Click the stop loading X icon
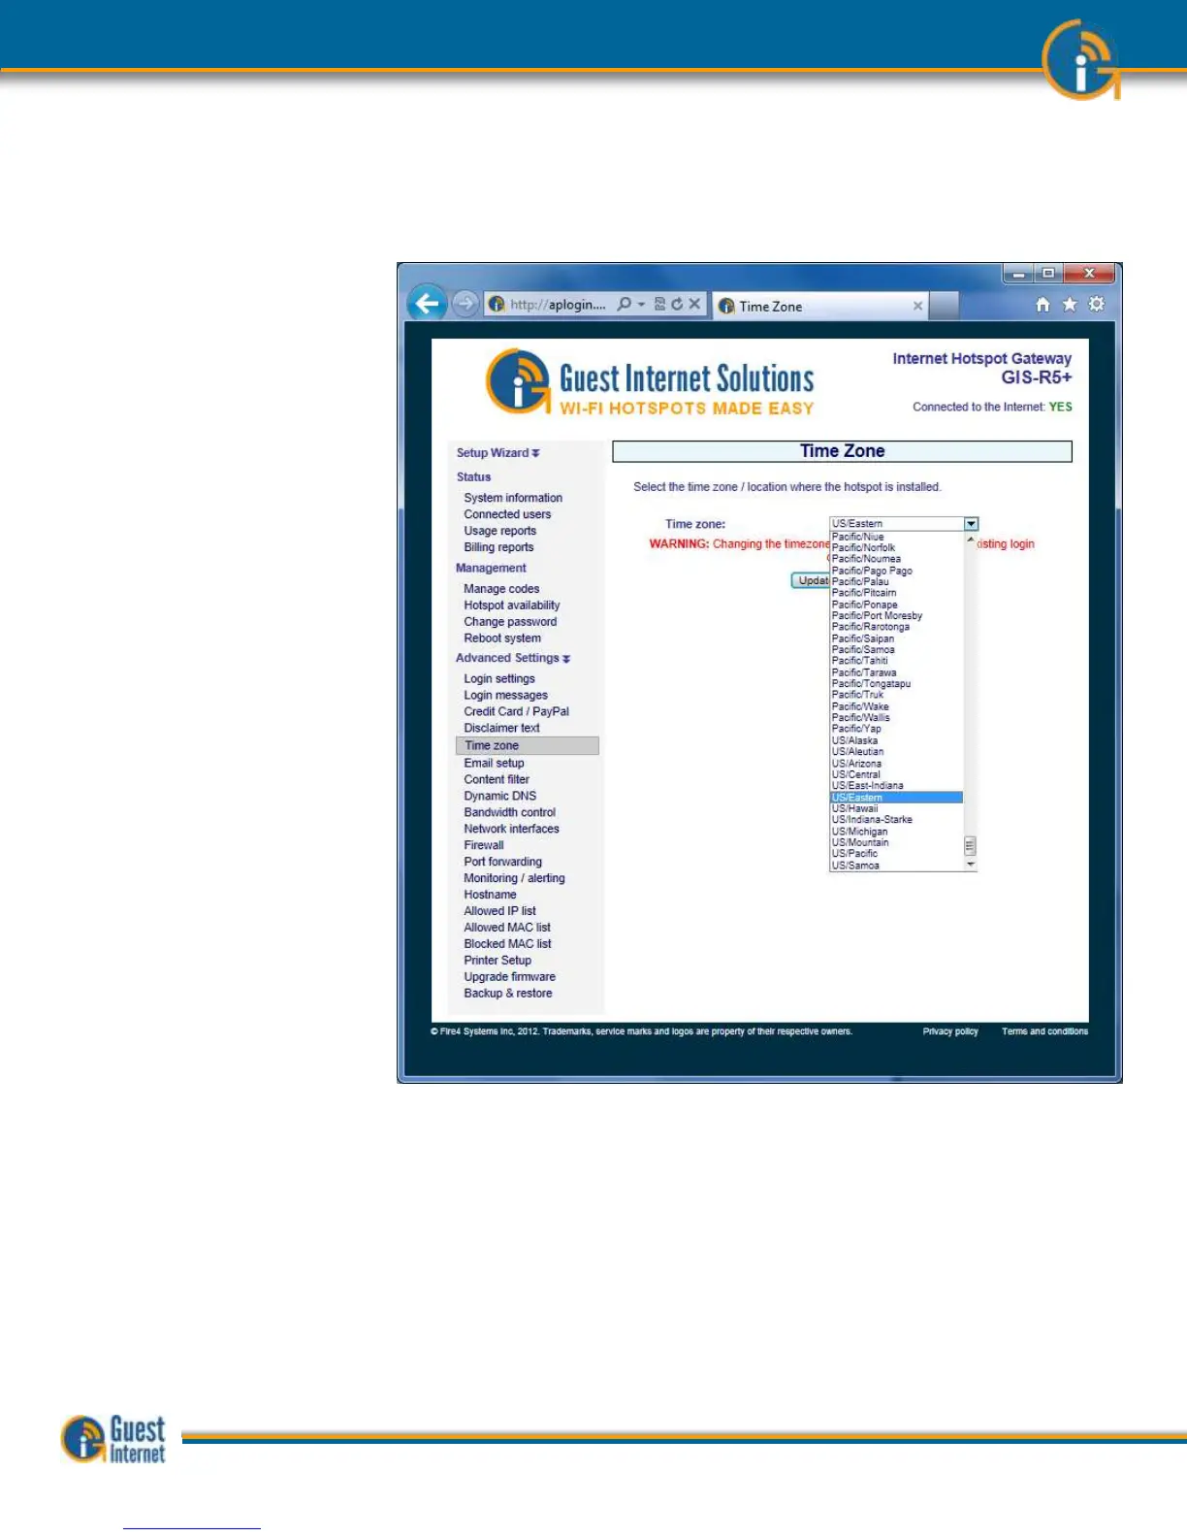1187x1537 pixels. coord(694,304)
